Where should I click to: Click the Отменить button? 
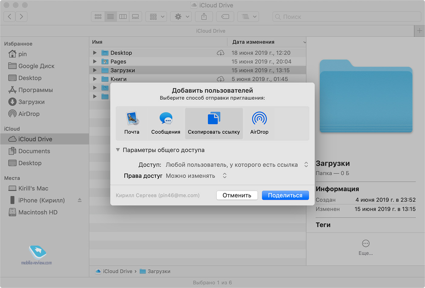tap(237, 196)
